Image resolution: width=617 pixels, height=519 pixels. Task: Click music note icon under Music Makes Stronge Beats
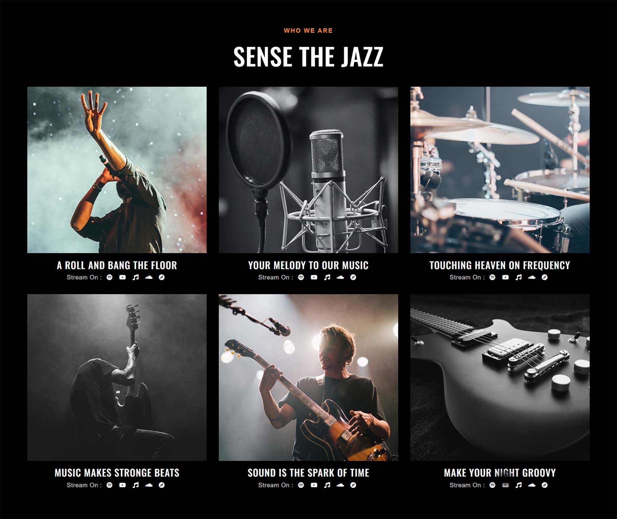click(136, 485)
